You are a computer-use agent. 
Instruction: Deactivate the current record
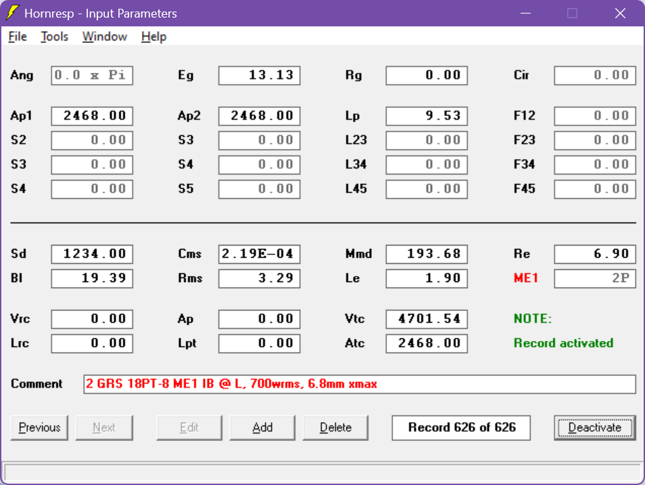point(595,428)
